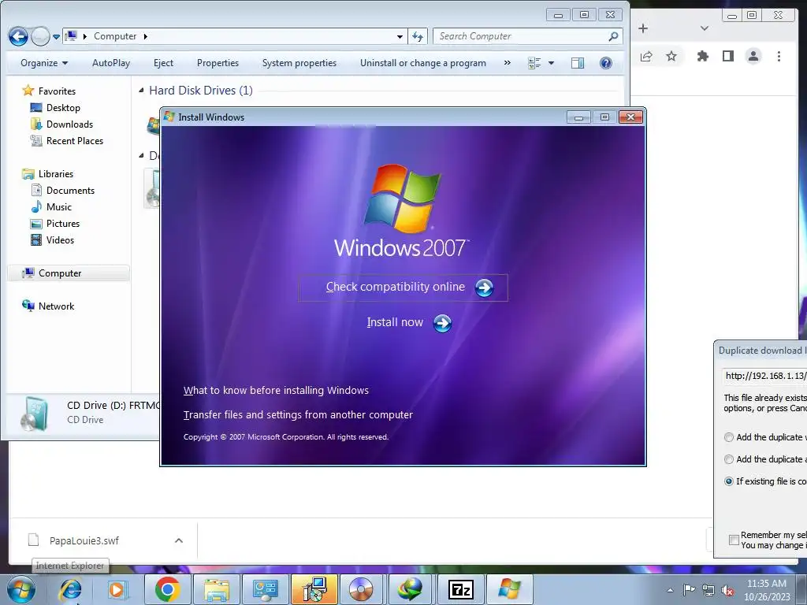807x605 pixels.
Task: Click AutoPlay in the toolbar
Action: pos(111,63)
